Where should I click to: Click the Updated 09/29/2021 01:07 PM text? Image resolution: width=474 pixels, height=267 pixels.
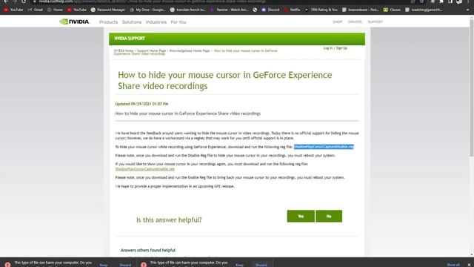pyautogui.click(x=141, y=104)
